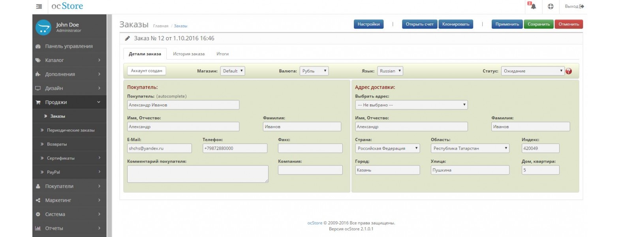Open the Страна Российская Федерация dropdown

[387, 149]
